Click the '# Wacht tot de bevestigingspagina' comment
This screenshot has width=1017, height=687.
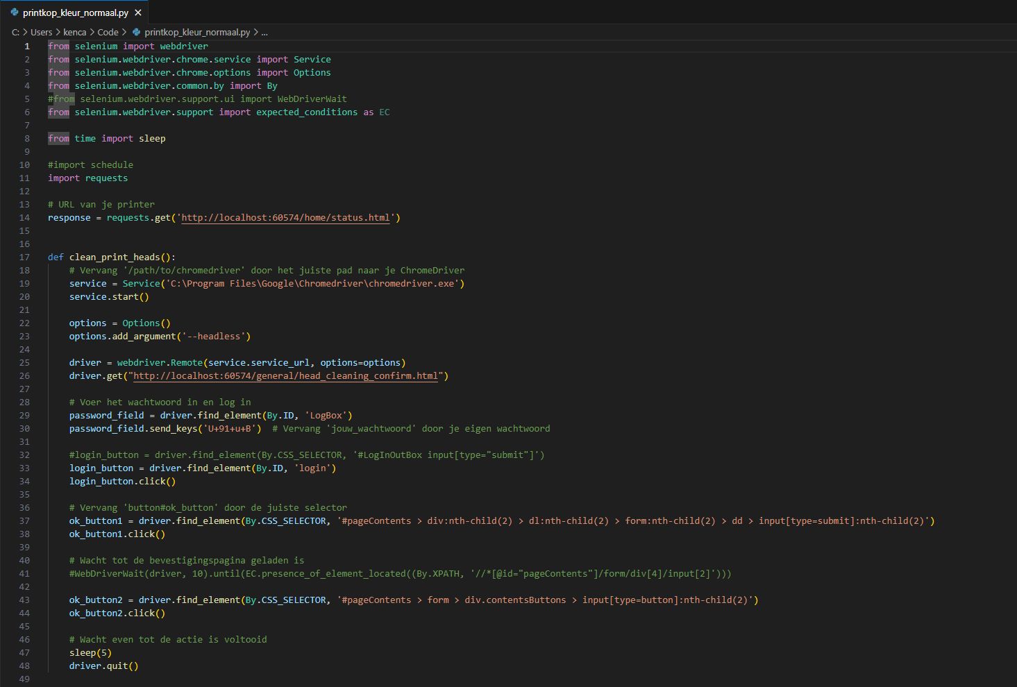187,561
